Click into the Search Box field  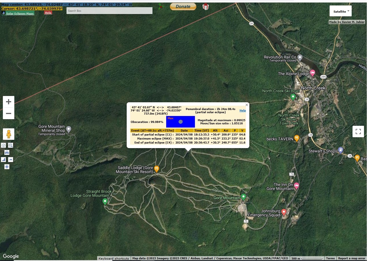point(109,11)
